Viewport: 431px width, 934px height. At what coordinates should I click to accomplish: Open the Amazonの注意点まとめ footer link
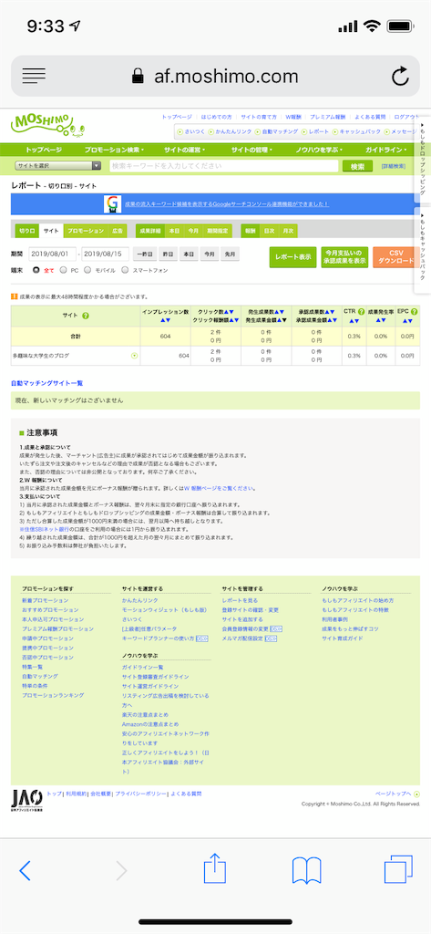click(x=151, y=724)
